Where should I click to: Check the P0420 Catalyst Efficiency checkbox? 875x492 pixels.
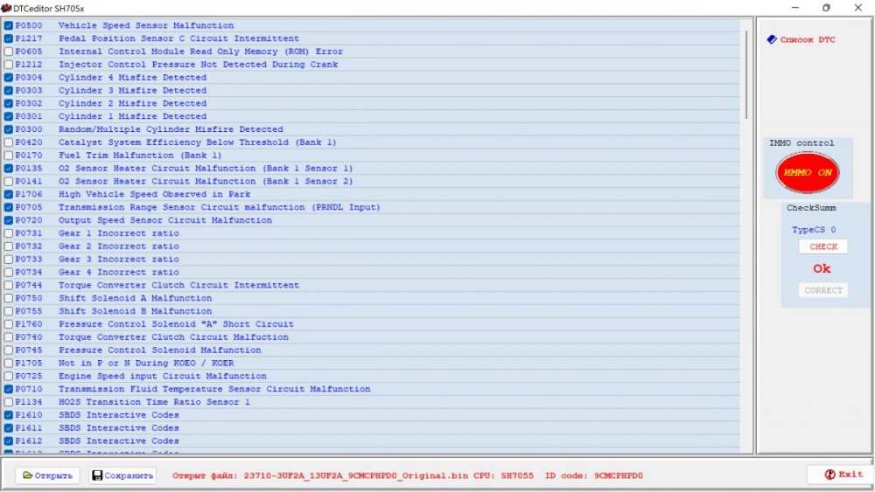pos(9,142)
